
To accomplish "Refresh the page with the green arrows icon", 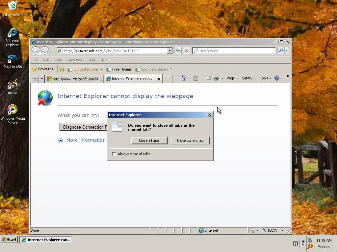I will [178, 51].
